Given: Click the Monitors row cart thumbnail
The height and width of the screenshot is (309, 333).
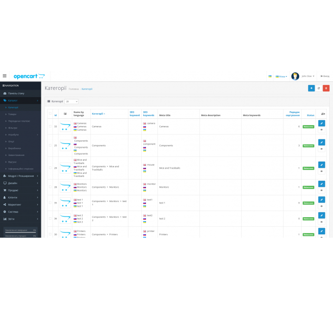Looking at the screenshot, I should coord(65,187).
